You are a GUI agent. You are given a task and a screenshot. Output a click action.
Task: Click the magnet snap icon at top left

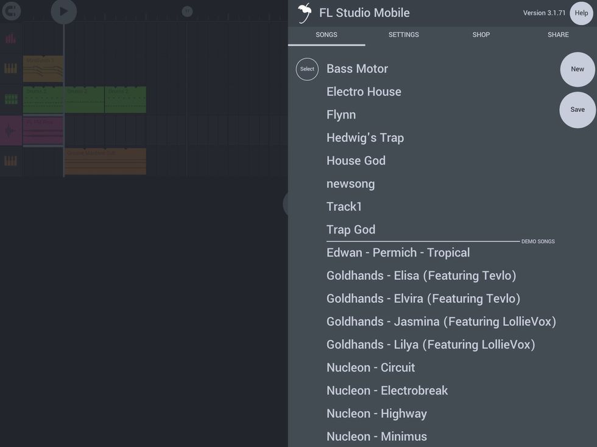pyautogui.click(x=12, y=11)
